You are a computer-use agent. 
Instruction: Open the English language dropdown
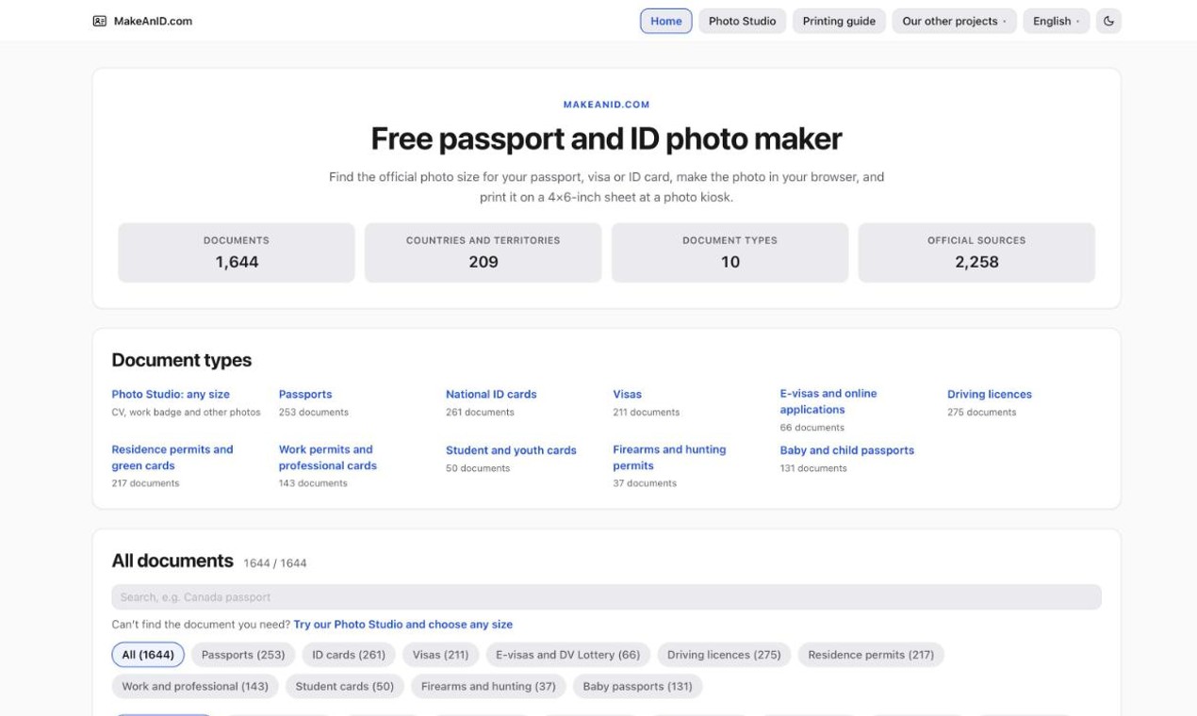click(1056, 21)
